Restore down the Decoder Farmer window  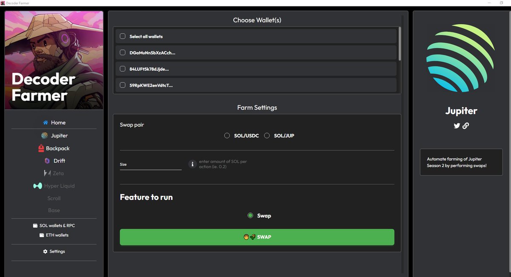tap(501, 3)
